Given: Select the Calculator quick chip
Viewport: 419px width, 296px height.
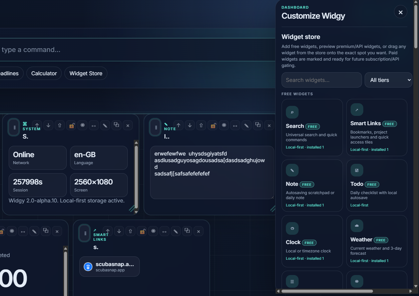Looking at the screenshot, I should 44,73.
